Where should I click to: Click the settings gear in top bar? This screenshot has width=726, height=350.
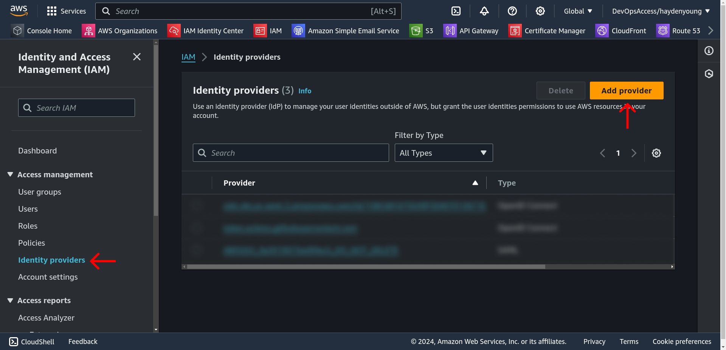coord(540,11)
